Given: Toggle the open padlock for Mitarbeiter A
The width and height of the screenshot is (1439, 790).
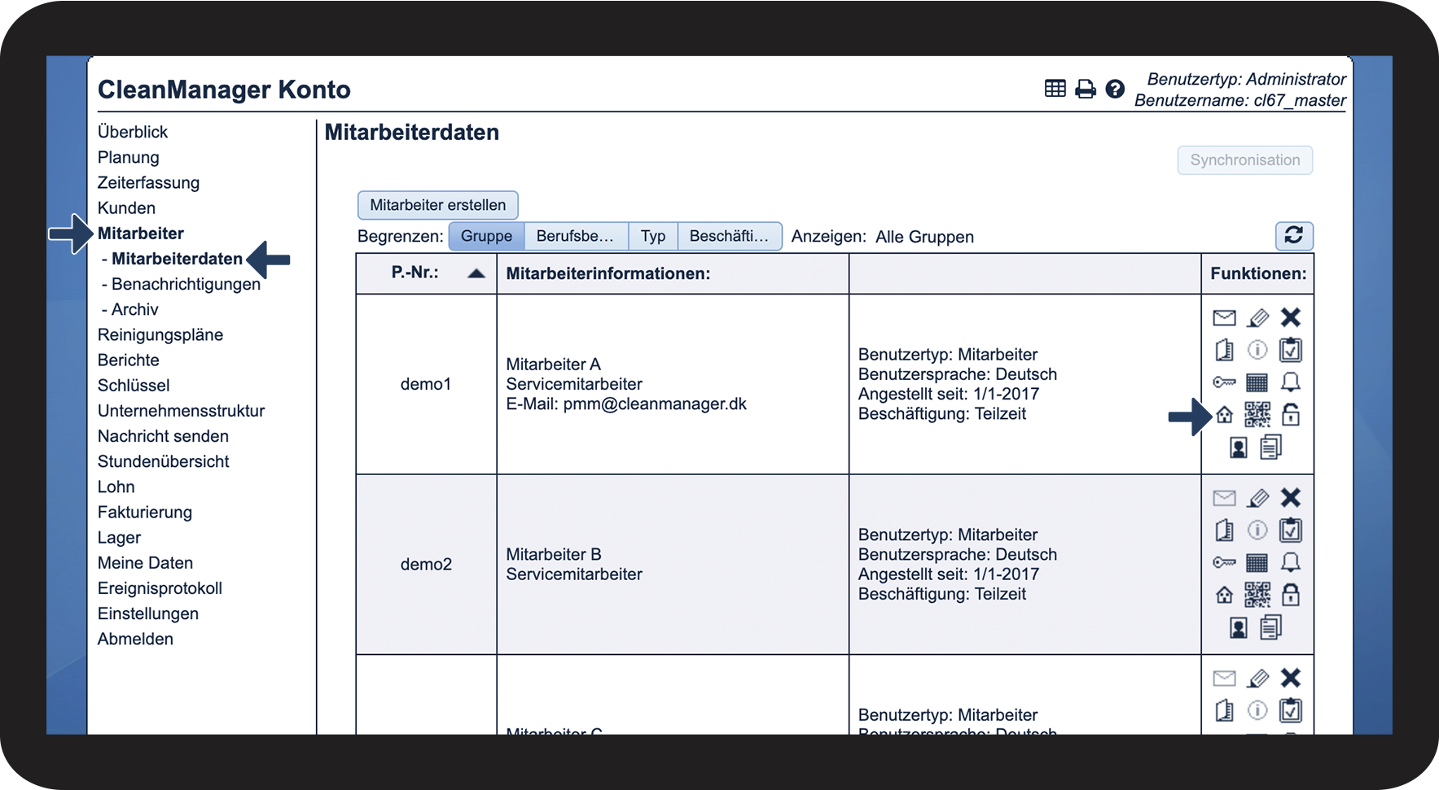Looking at the screenshot, I should point(1290,415).
